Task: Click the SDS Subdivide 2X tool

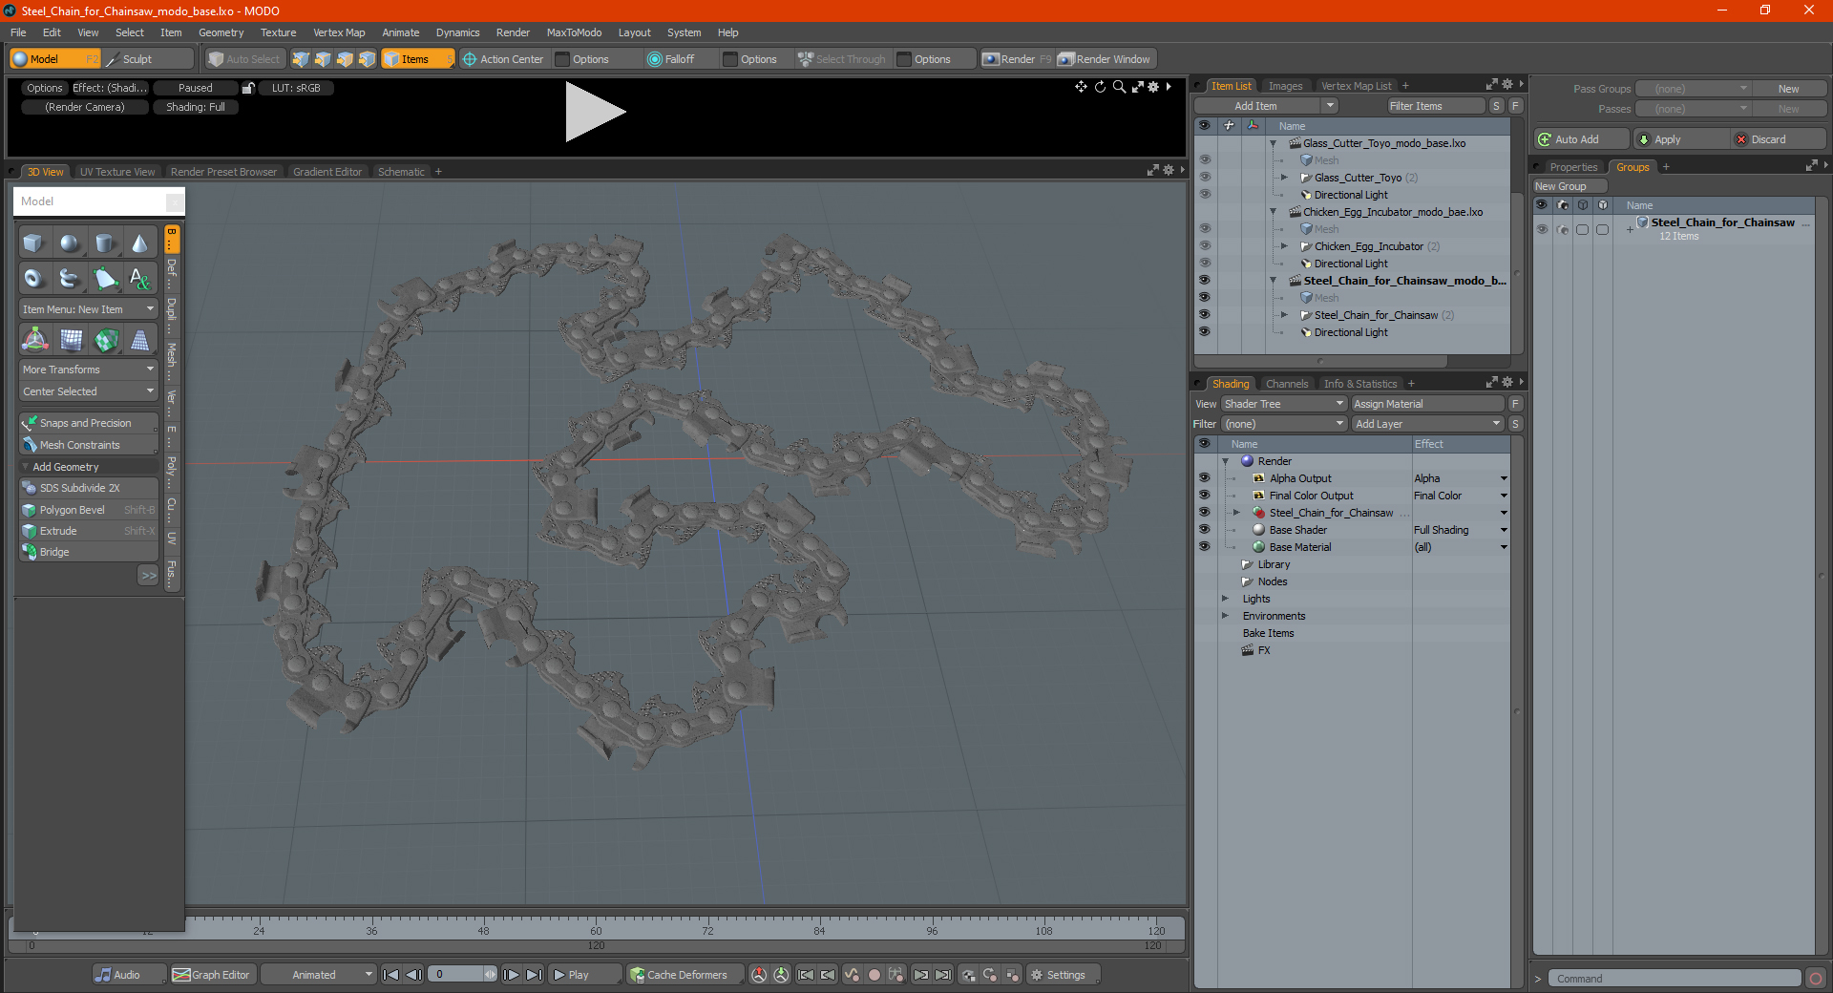Action: point(89,488)
